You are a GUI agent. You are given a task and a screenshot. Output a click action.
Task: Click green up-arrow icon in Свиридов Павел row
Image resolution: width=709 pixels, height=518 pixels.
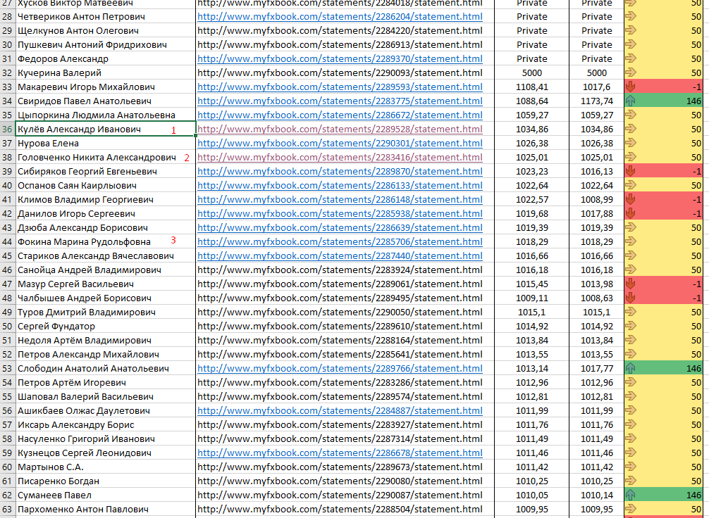pyautogui.click(x=630, y=101)
